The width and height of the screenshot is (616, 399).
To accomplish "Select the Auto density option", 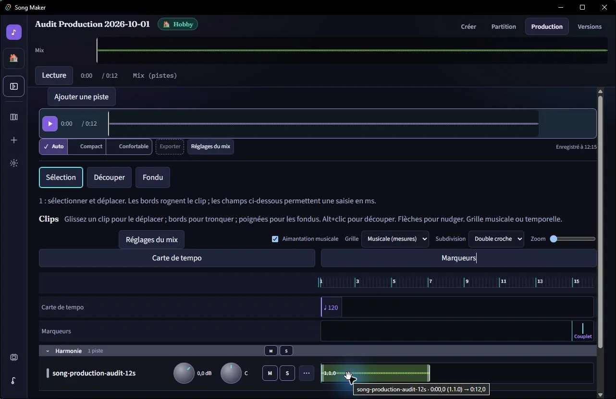I will click(x=53, y=147).
